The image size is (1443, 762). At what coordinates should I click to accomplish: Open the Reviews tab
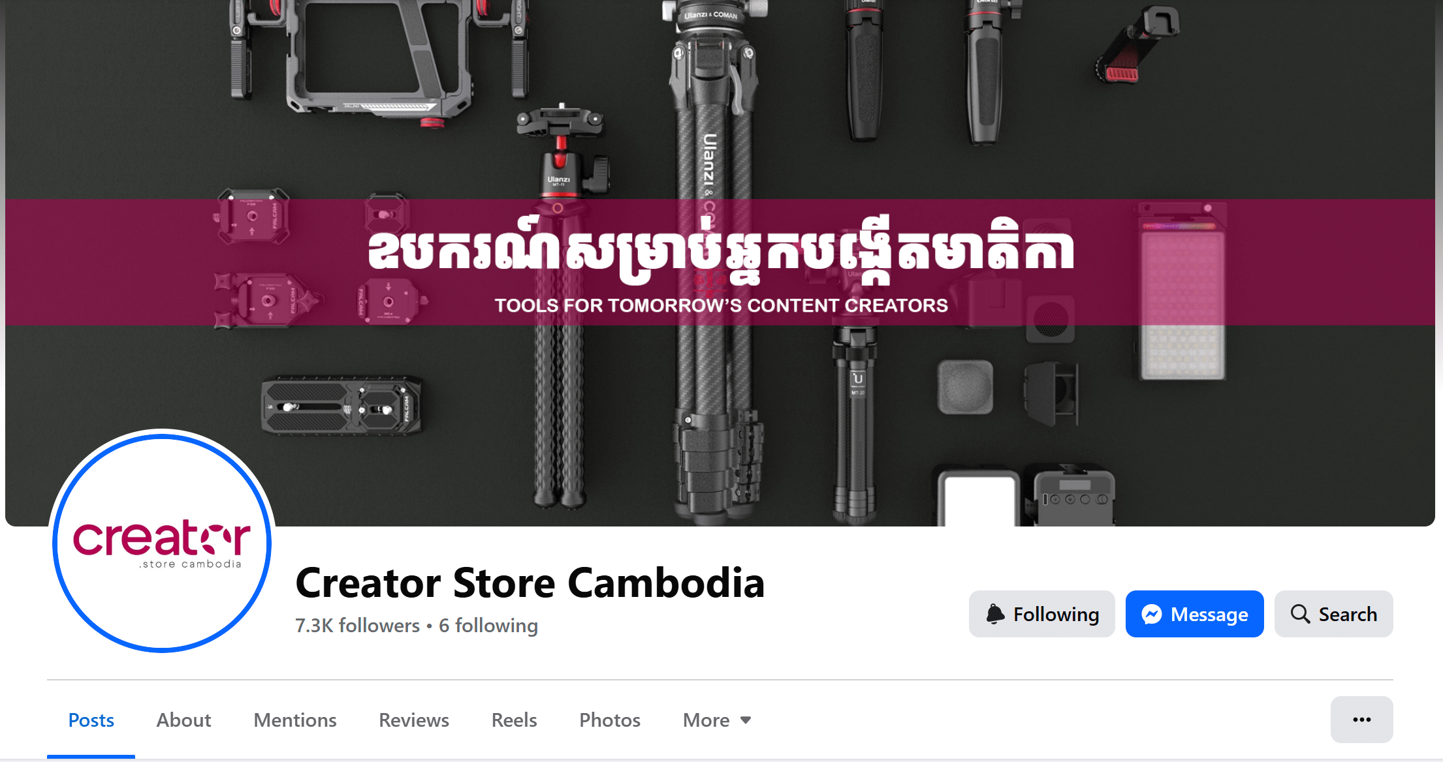414,720
